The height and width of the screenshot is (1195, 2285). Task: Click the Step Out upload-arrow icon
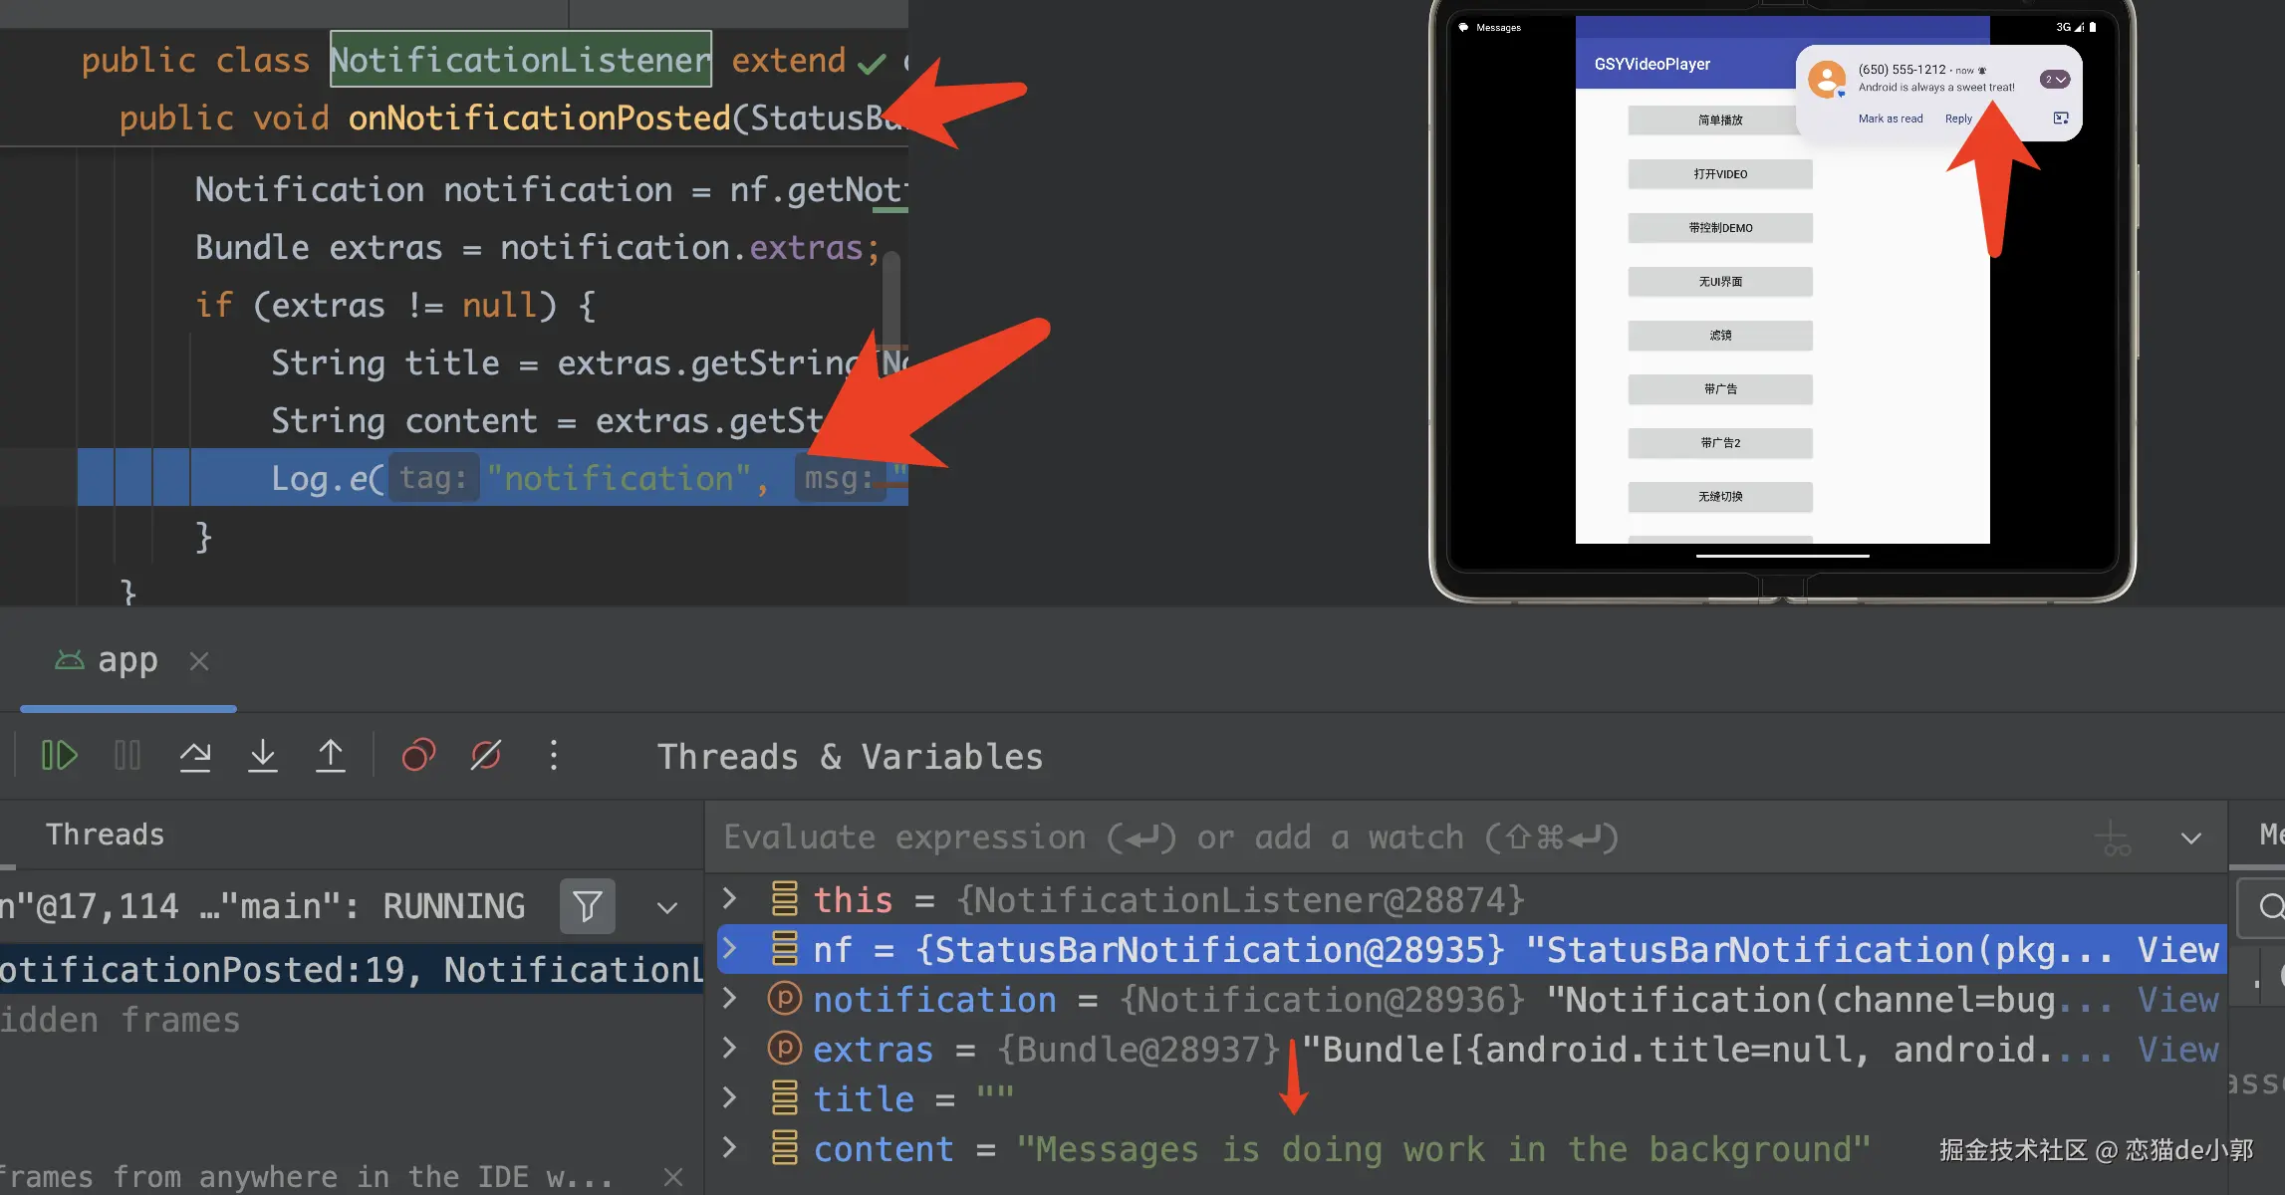[x=331, y=756]
